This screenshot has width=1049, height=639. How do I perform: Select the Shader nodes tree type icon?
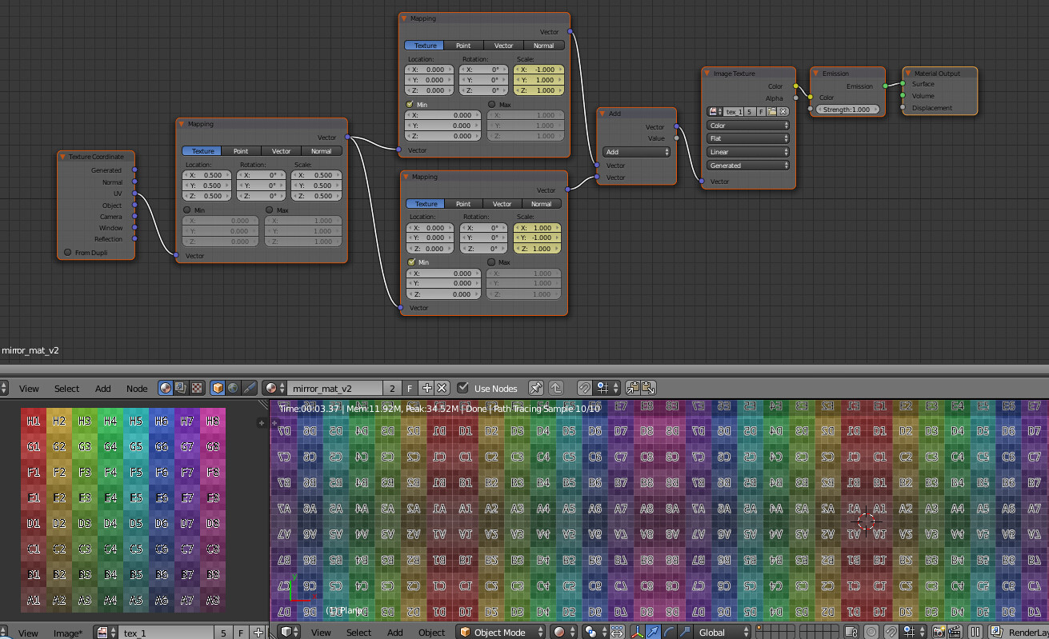166,388
